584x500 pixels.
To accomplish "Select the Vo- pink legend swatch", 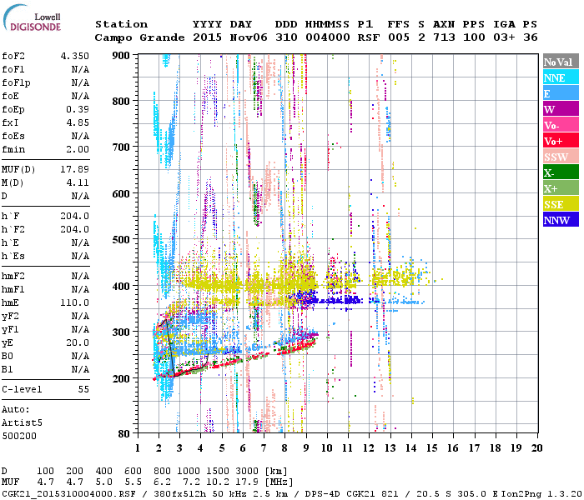I will point(561,125).
